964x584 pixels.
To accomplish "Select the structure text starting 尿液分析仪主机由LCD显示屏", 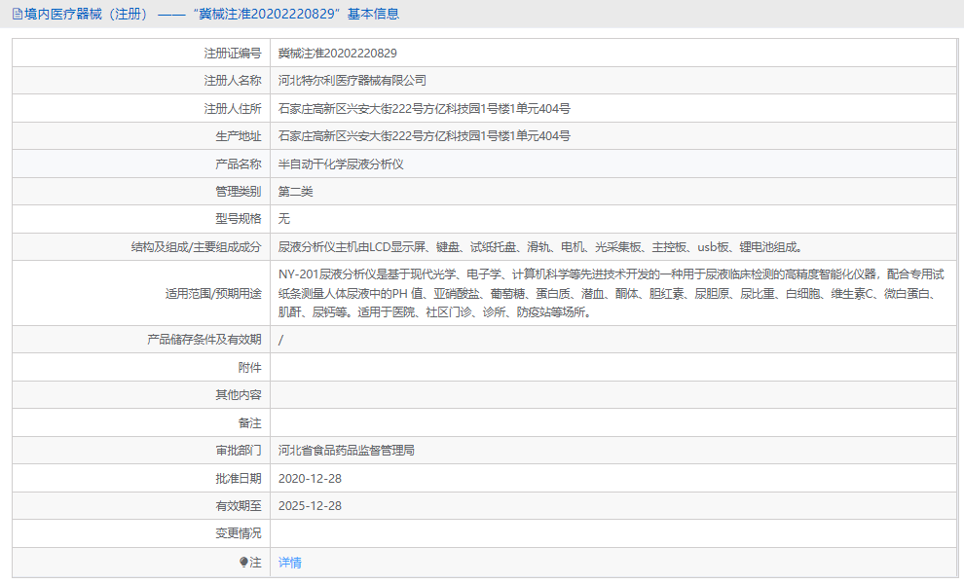I will click(540, 246).
